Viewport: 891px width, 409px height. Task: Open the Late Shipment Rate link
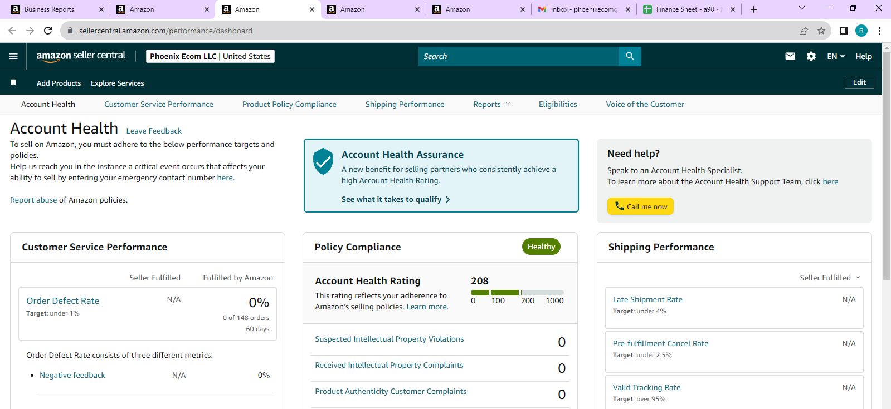pyautogui.click(x=647, y=299)
